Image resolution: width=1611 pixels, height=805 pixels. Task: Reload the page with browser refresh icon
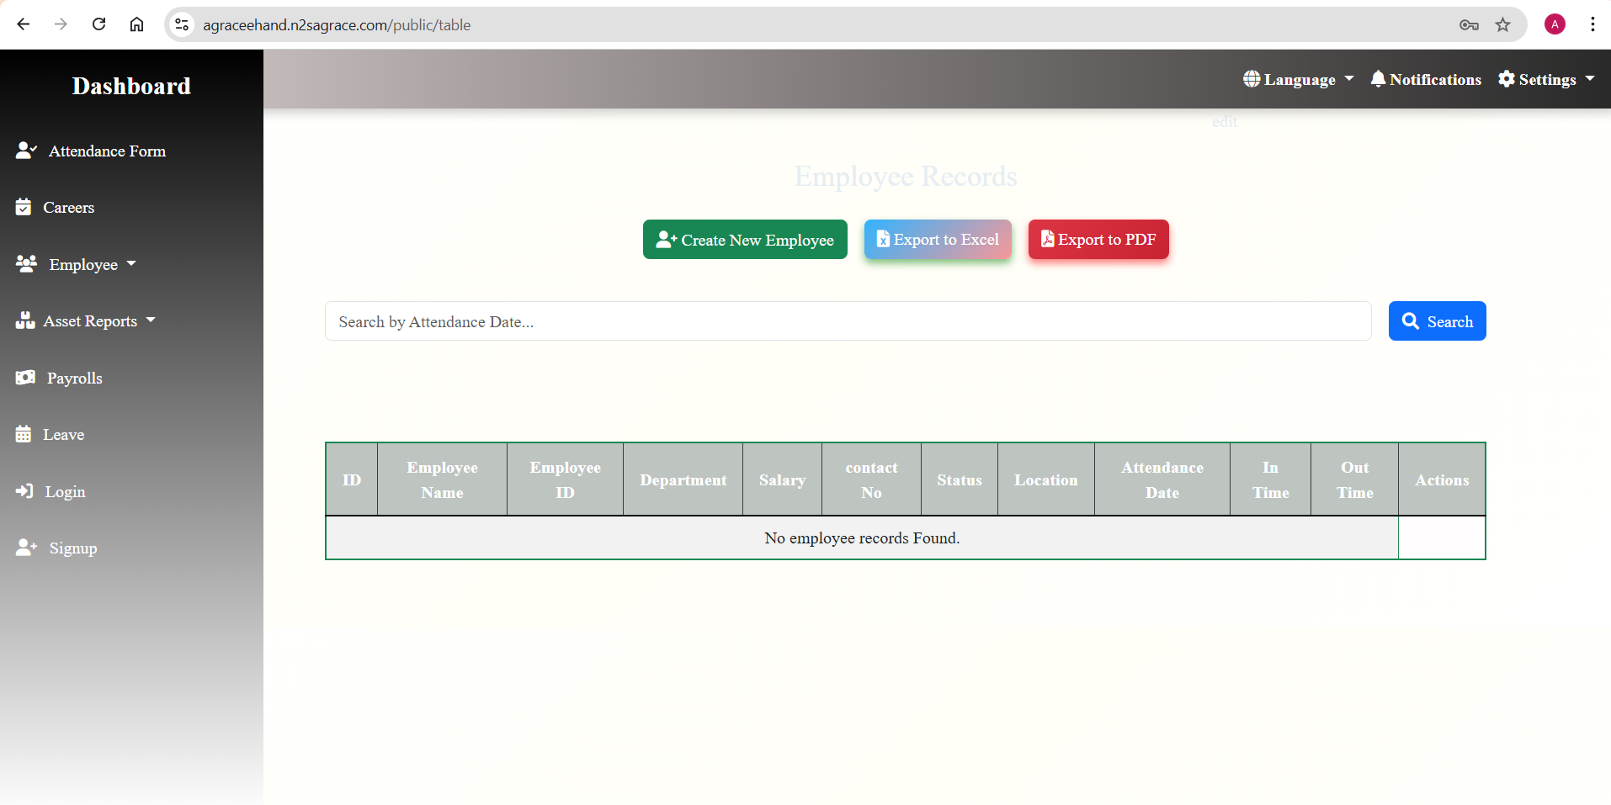[x=98, y=24]
